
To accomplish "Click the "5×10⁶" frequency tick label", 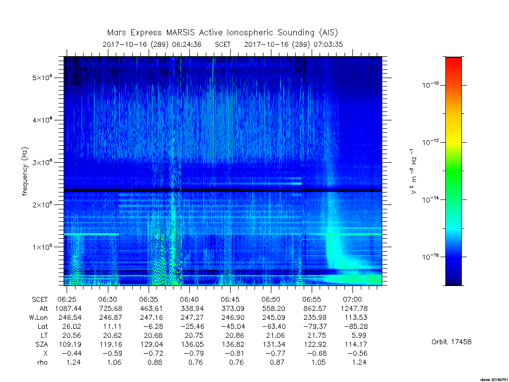I will [x=43, y=78].
